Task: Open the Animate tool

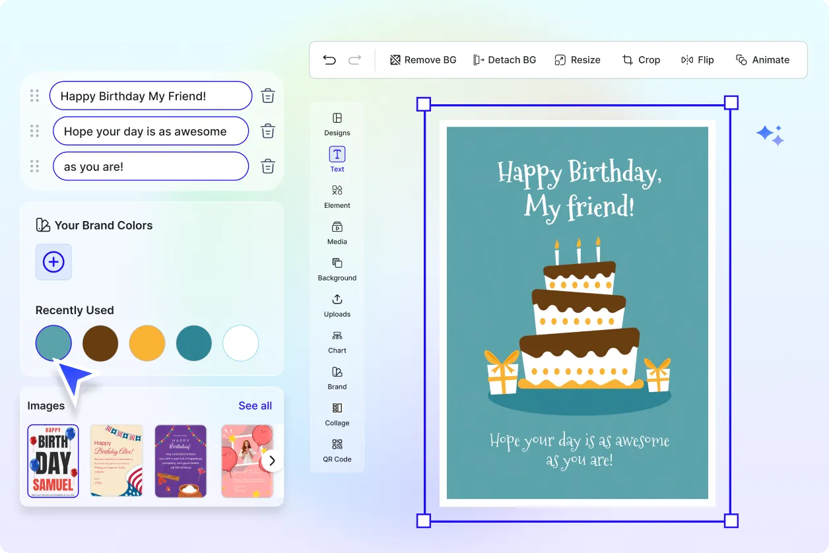Action: click(x=763, y=59)
